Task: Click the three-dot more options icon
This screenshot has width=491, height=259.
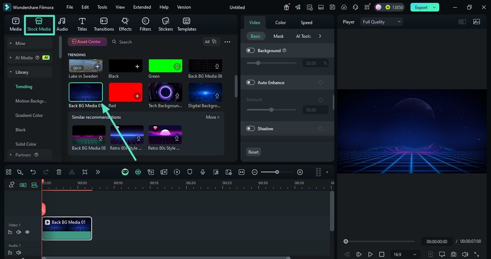Action: [227, 42]
